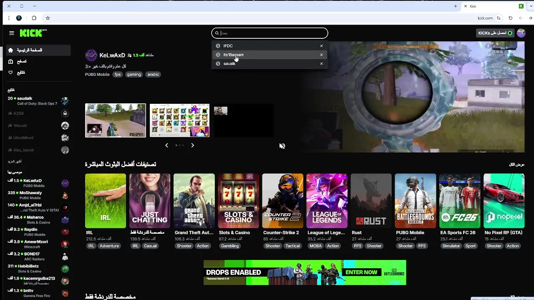Select saualk recent search suggestion

point(270,64)
